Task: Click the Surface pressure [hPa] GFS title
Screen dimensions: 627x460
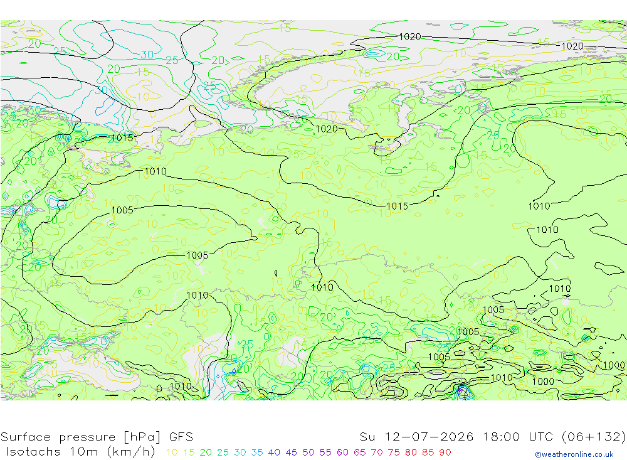Action: (x=97, y=437)
